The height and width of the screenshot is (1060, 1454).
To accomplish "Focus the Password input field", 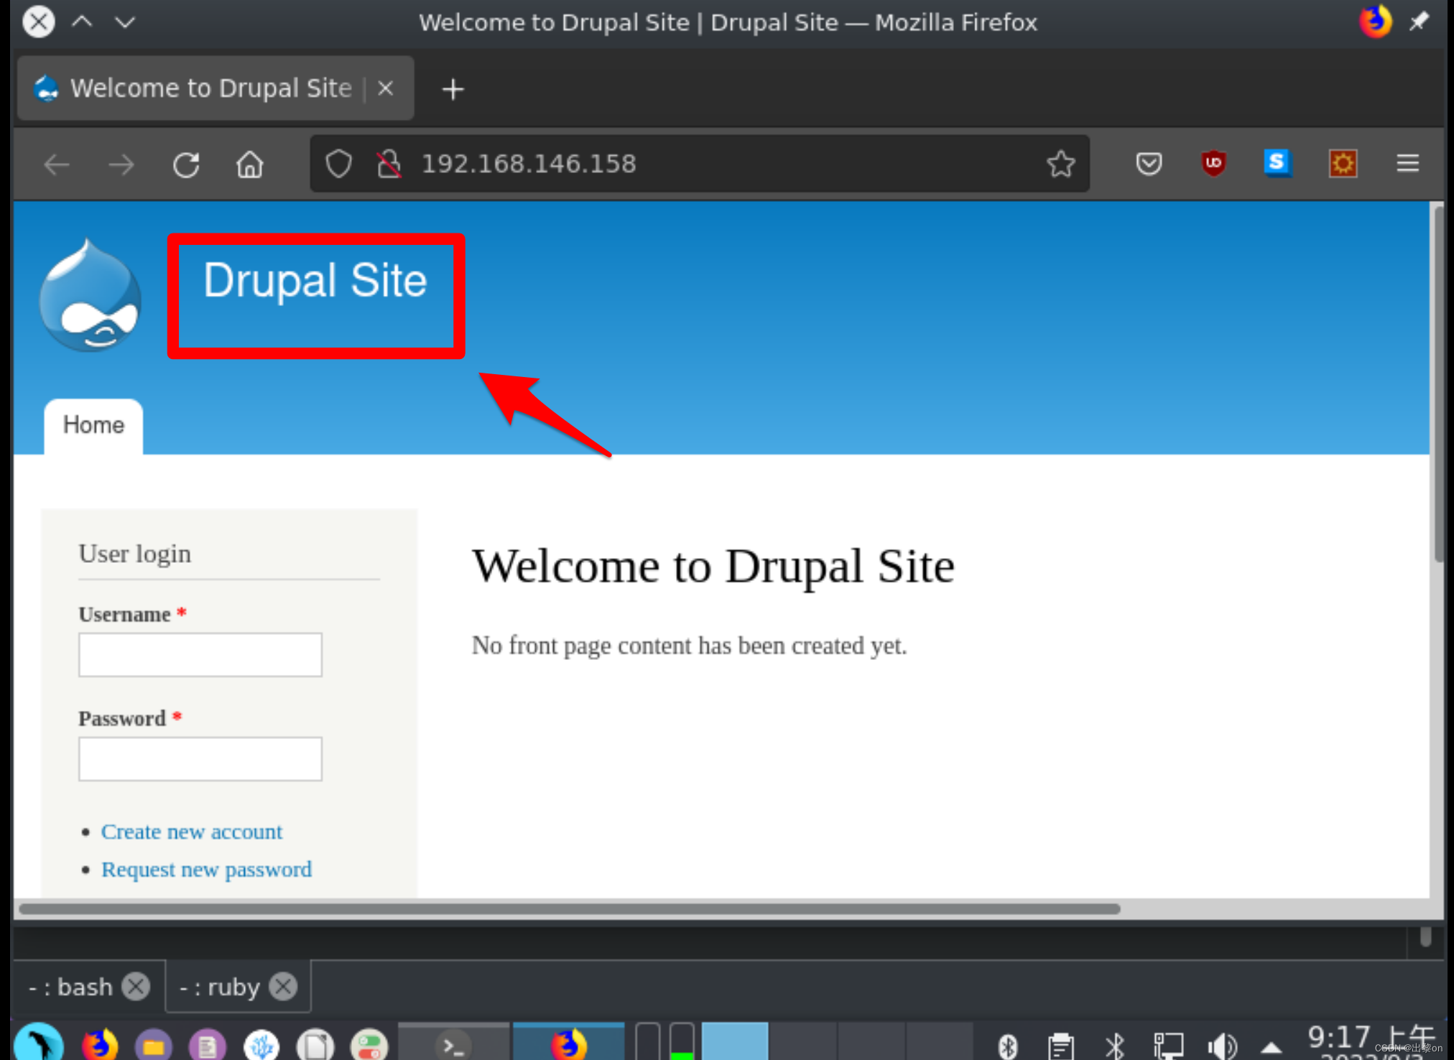I will (x=200, y=758).
